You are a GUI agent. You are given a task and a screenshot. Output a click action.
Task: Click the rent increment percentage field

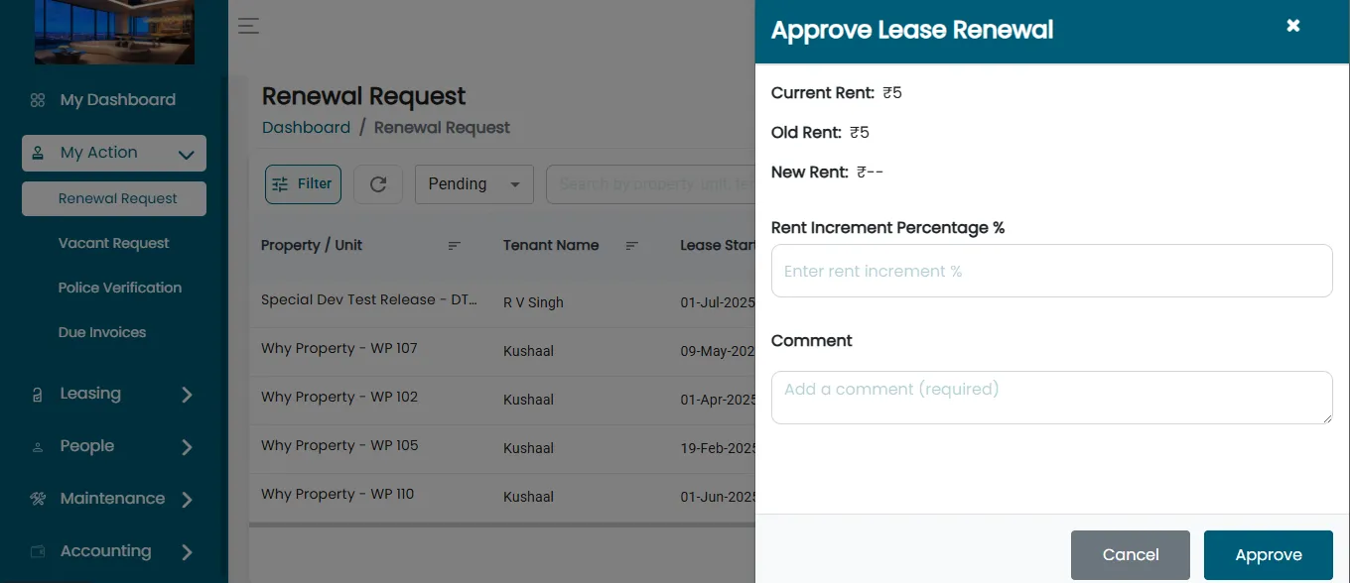(x=1051, y=271)
